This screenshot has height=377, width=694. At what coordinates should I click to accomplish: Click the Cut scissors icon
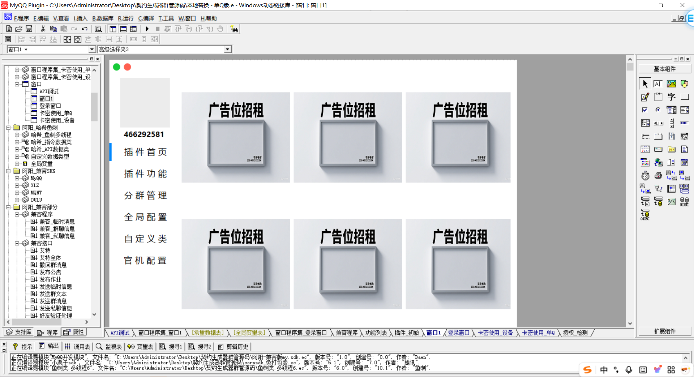(43, 29)
